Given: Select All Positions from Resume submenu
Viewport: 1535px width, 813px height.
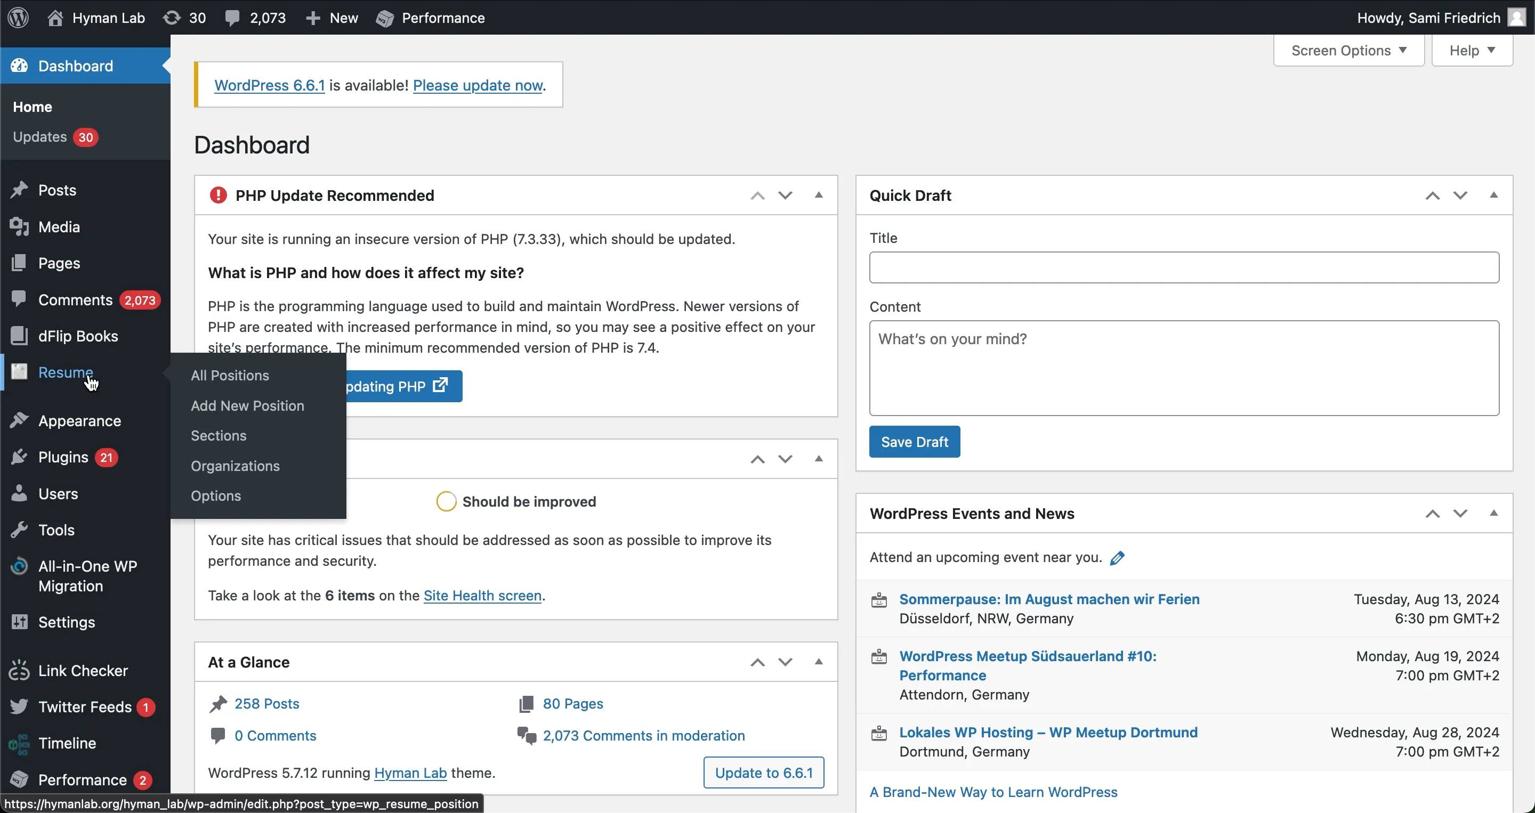Looking at the screenshot, I should coord(230,375).
